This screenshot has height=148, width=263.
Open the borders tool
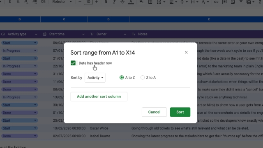click(150, 2)
